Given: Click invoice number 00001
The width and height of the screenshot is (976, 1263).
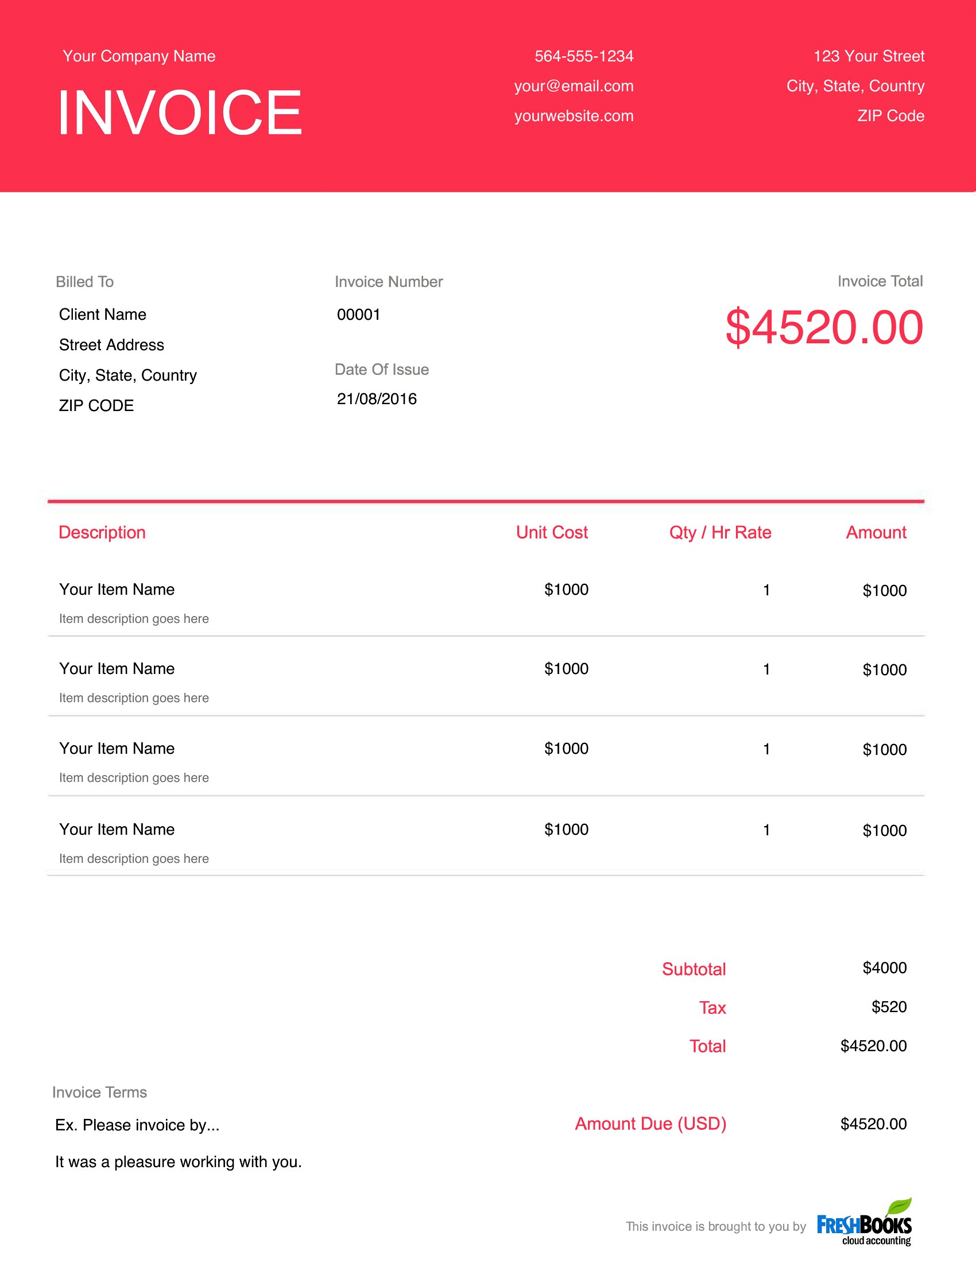Looking at the screenshot, I should click(x=358, y=315).
